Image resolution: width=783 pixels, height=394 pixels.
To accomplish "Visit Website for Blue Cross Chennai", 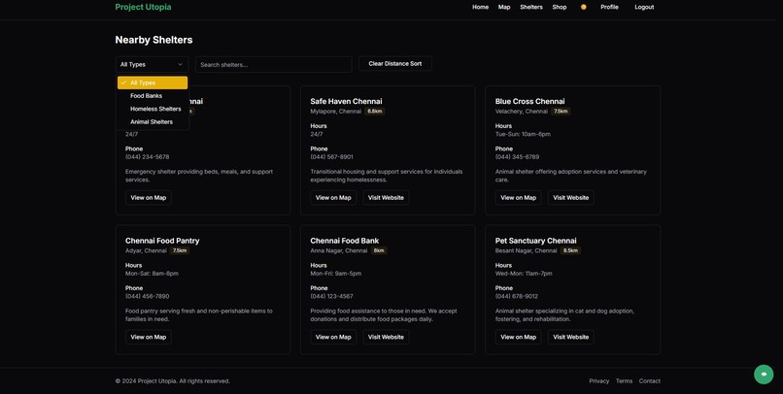I will coord(571,198).
